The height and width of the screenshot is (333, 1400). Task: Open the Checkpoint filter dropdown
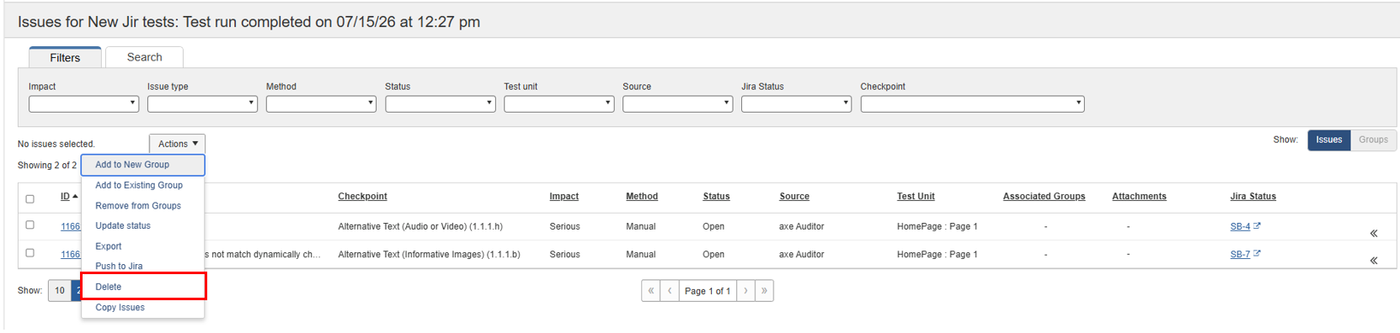[973, 103]
